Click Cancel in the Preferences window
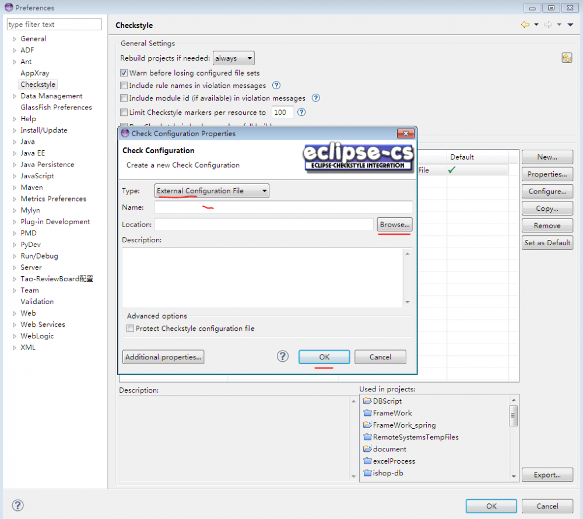This screenshot has width=583, height=519. click(547, 506)
